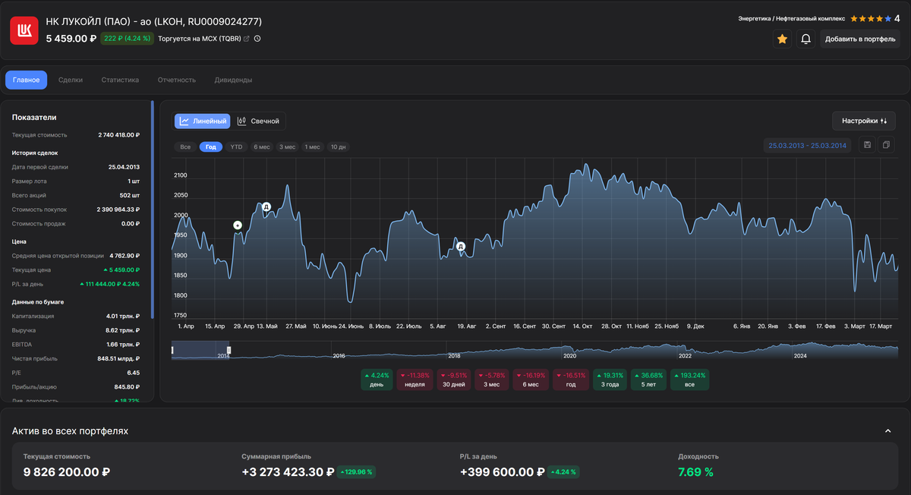Image resolution: width=911 pixels, height=495 pixels.
Task: Switch chart to Свечной (candlestick) view
Action: 258,121
